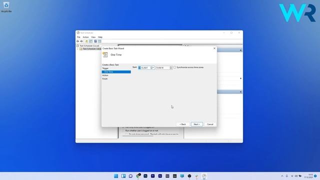320x180 pixels.
Task: Collapse the top Actions pane section
Action: tap(240, 50)
